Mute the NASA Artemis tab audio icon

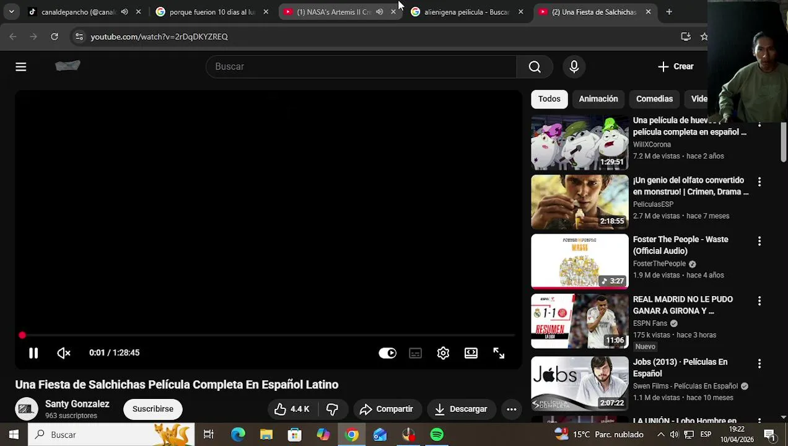click(x=379, y=12)
